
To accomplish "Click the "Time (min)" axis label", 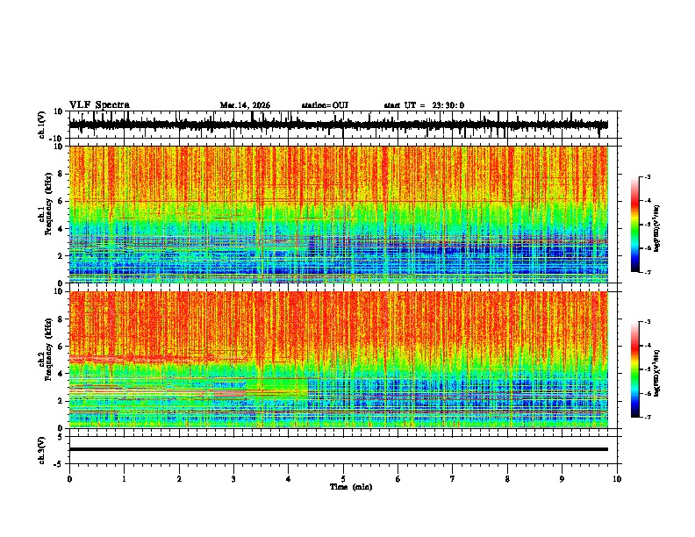I will pos(351,487).
